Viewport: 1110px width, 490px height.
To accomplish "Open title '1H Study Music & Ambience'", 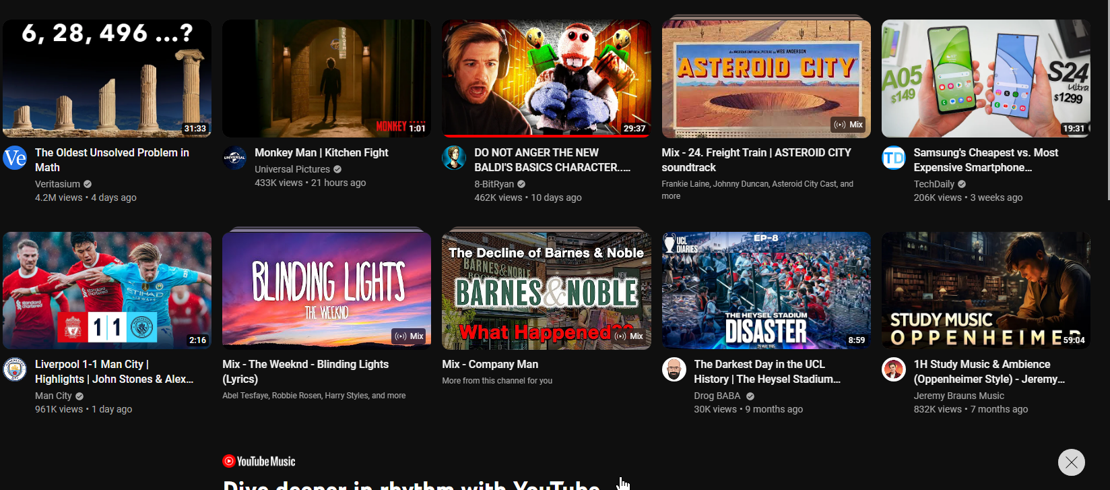I will [989, 371].
